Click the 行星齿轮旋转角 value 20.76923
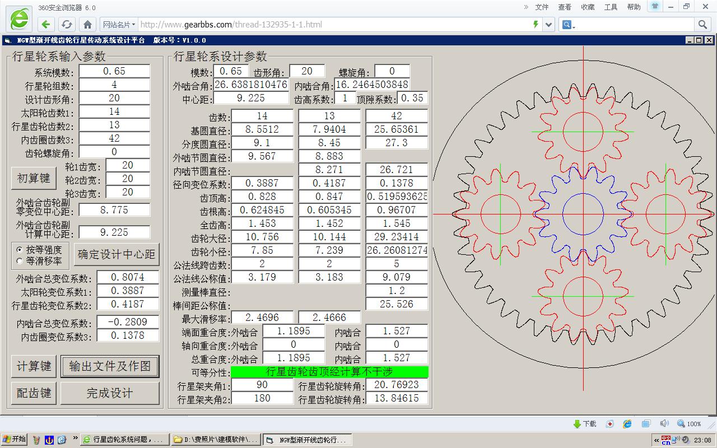Image resolution: width=717 pixels, height=448 pixels. 397,385
